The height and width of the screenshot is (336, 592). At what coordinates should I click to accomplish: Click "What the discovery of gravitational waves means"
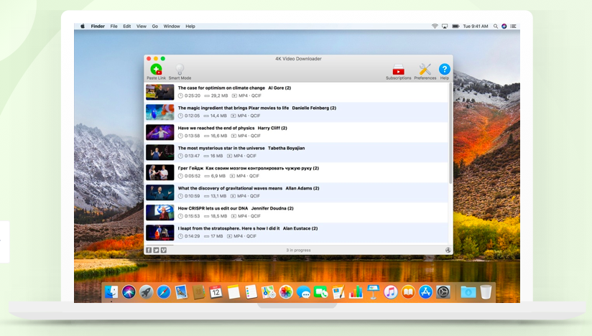point(230,188)
